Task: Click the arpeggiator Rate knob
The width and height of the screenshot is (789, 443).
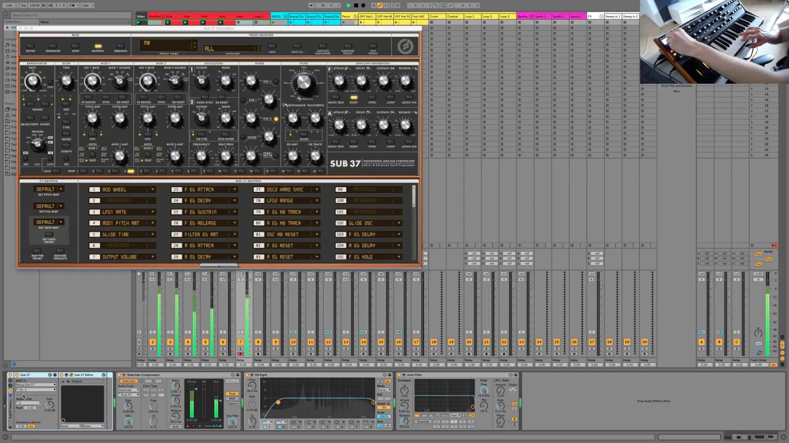Action: tap(33, 81)
